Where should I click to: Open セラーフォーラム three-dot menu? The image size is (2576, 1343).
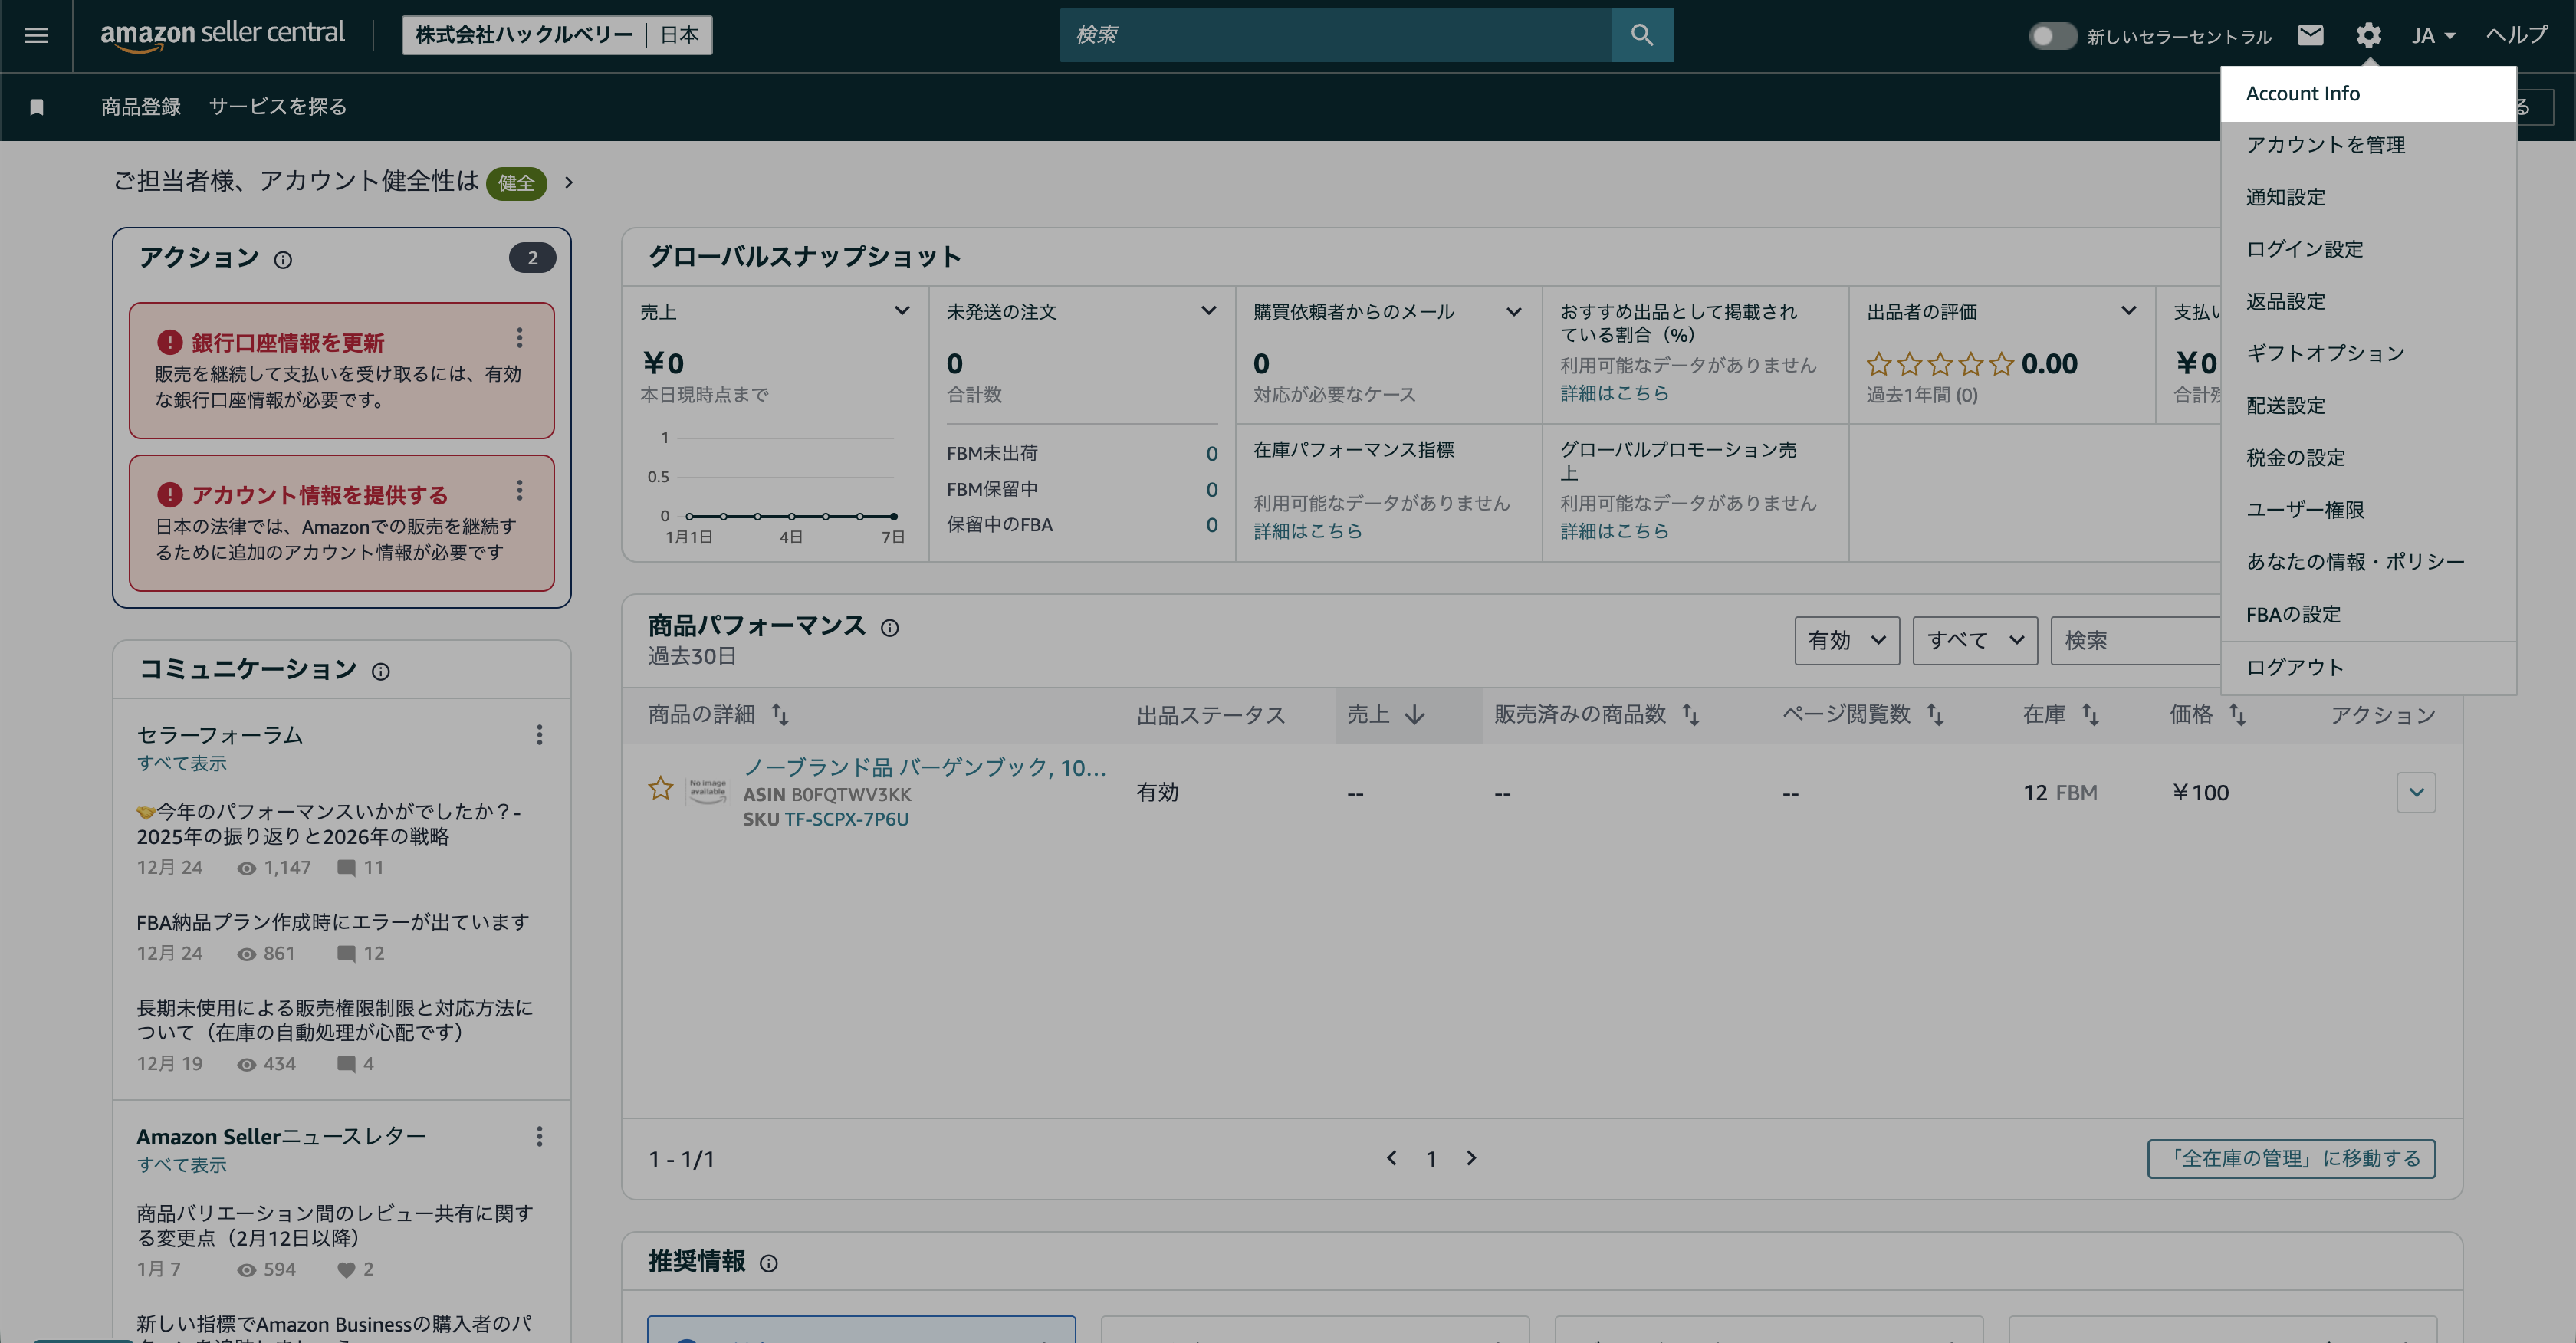[x=539, y=735]
